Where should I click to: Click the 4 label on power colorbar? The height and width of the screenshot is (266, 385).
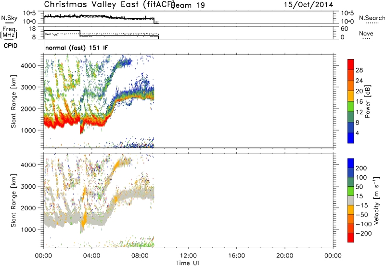357,133
